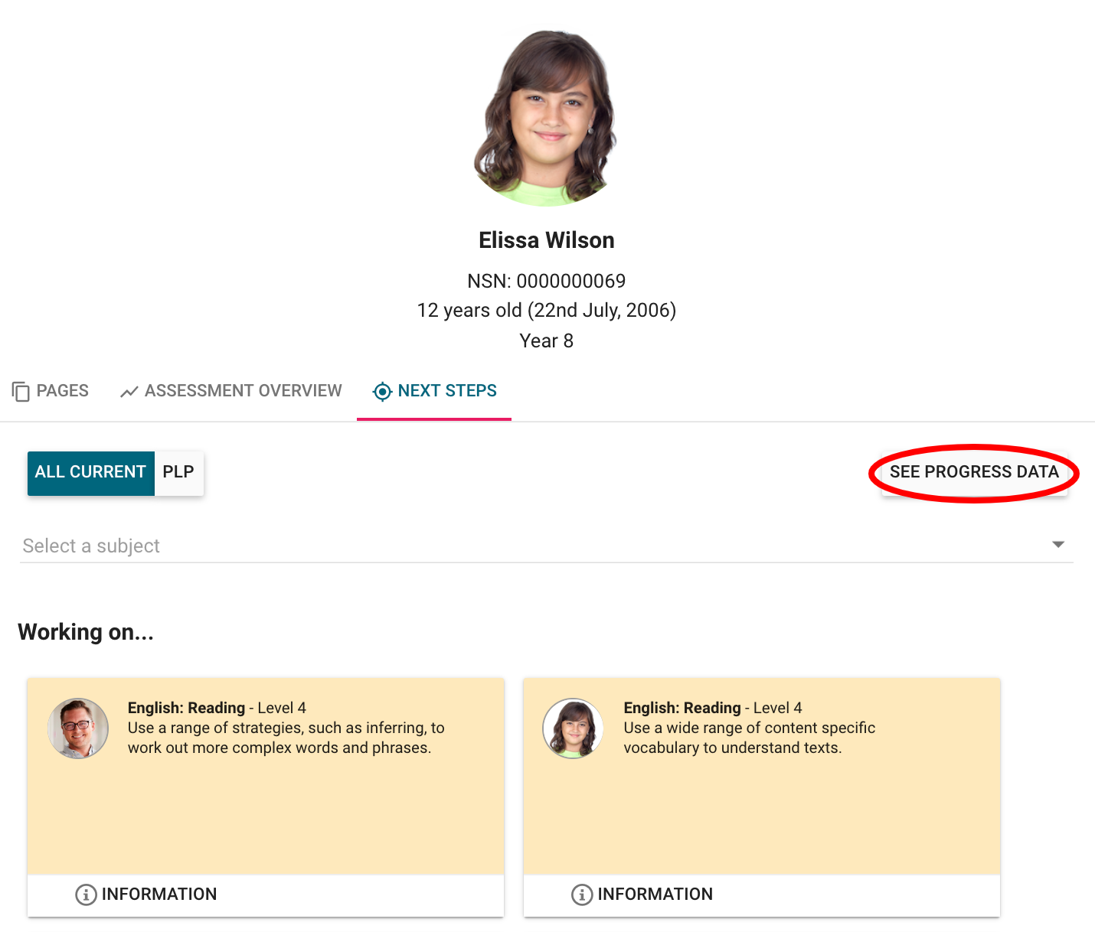Screen dimensions: 1095x932
Task: Click info icon on the inferring strategies card
Action: 86,895
